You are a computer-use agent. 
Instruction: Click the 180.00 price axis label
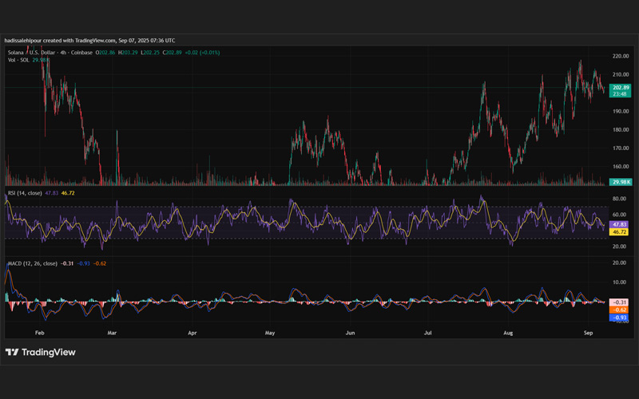click(621, 129)
